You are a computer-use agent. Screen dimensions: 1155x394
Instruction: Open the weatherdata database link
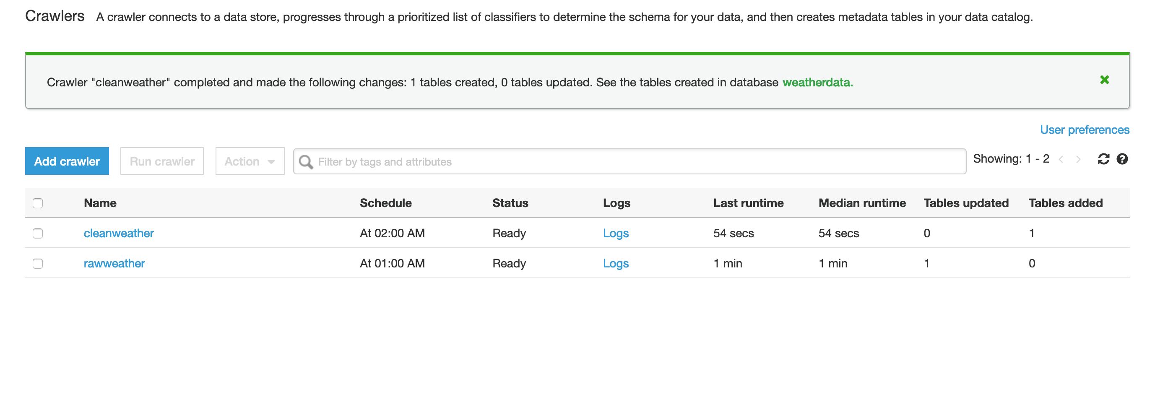pos(817,83)
